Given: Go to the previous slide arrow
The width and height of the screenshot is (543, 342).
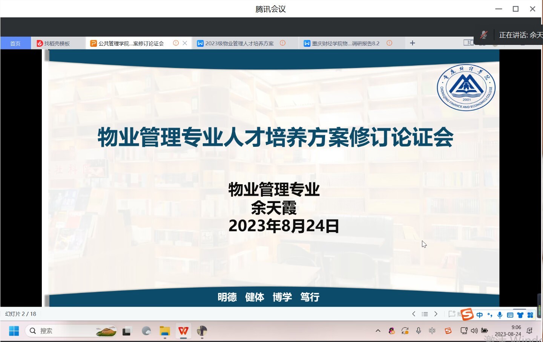Looking at the screenshot, I should click(x=414, y=314).
